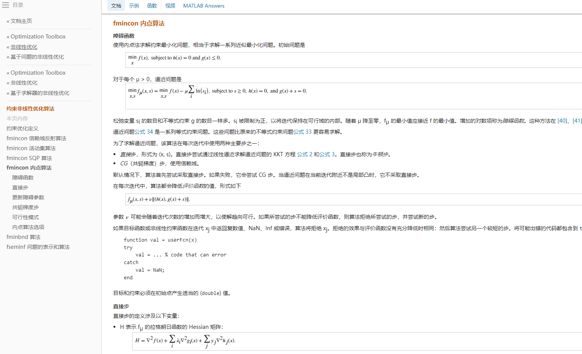Select the 函数 tab
Screen dimensions: 582x354
click(152, 6)
